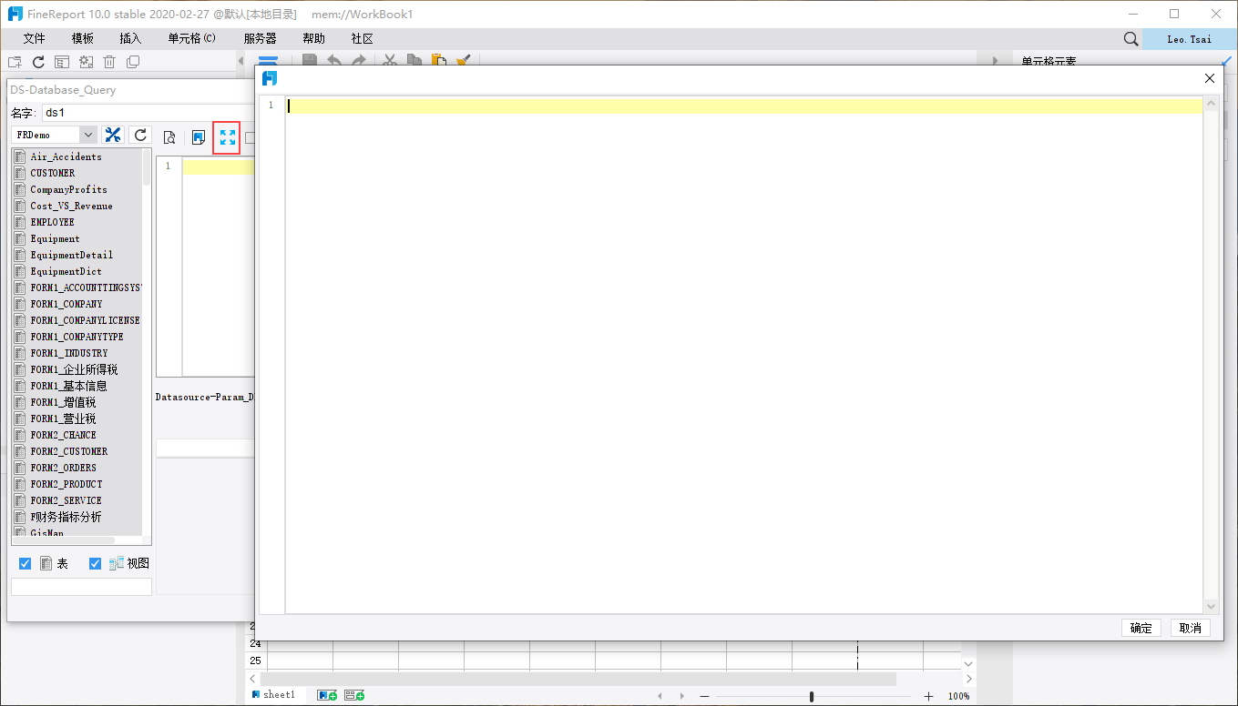Toggle the 表 (tables) checkbox
The image size is (1238, 706).
coord(25,564)
